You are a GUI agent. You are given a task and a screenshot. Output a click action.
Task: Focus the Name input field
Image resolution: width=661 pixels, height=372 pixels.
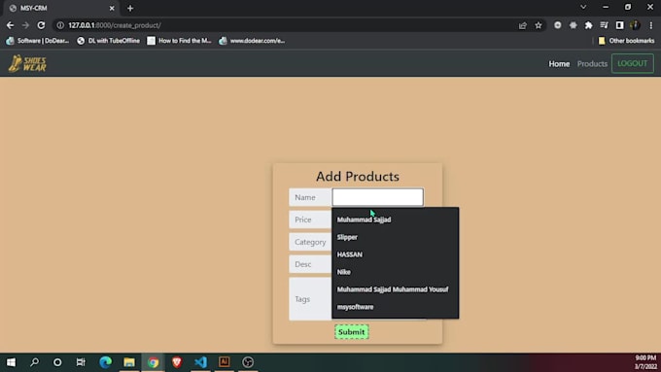(x=378, y=197)
